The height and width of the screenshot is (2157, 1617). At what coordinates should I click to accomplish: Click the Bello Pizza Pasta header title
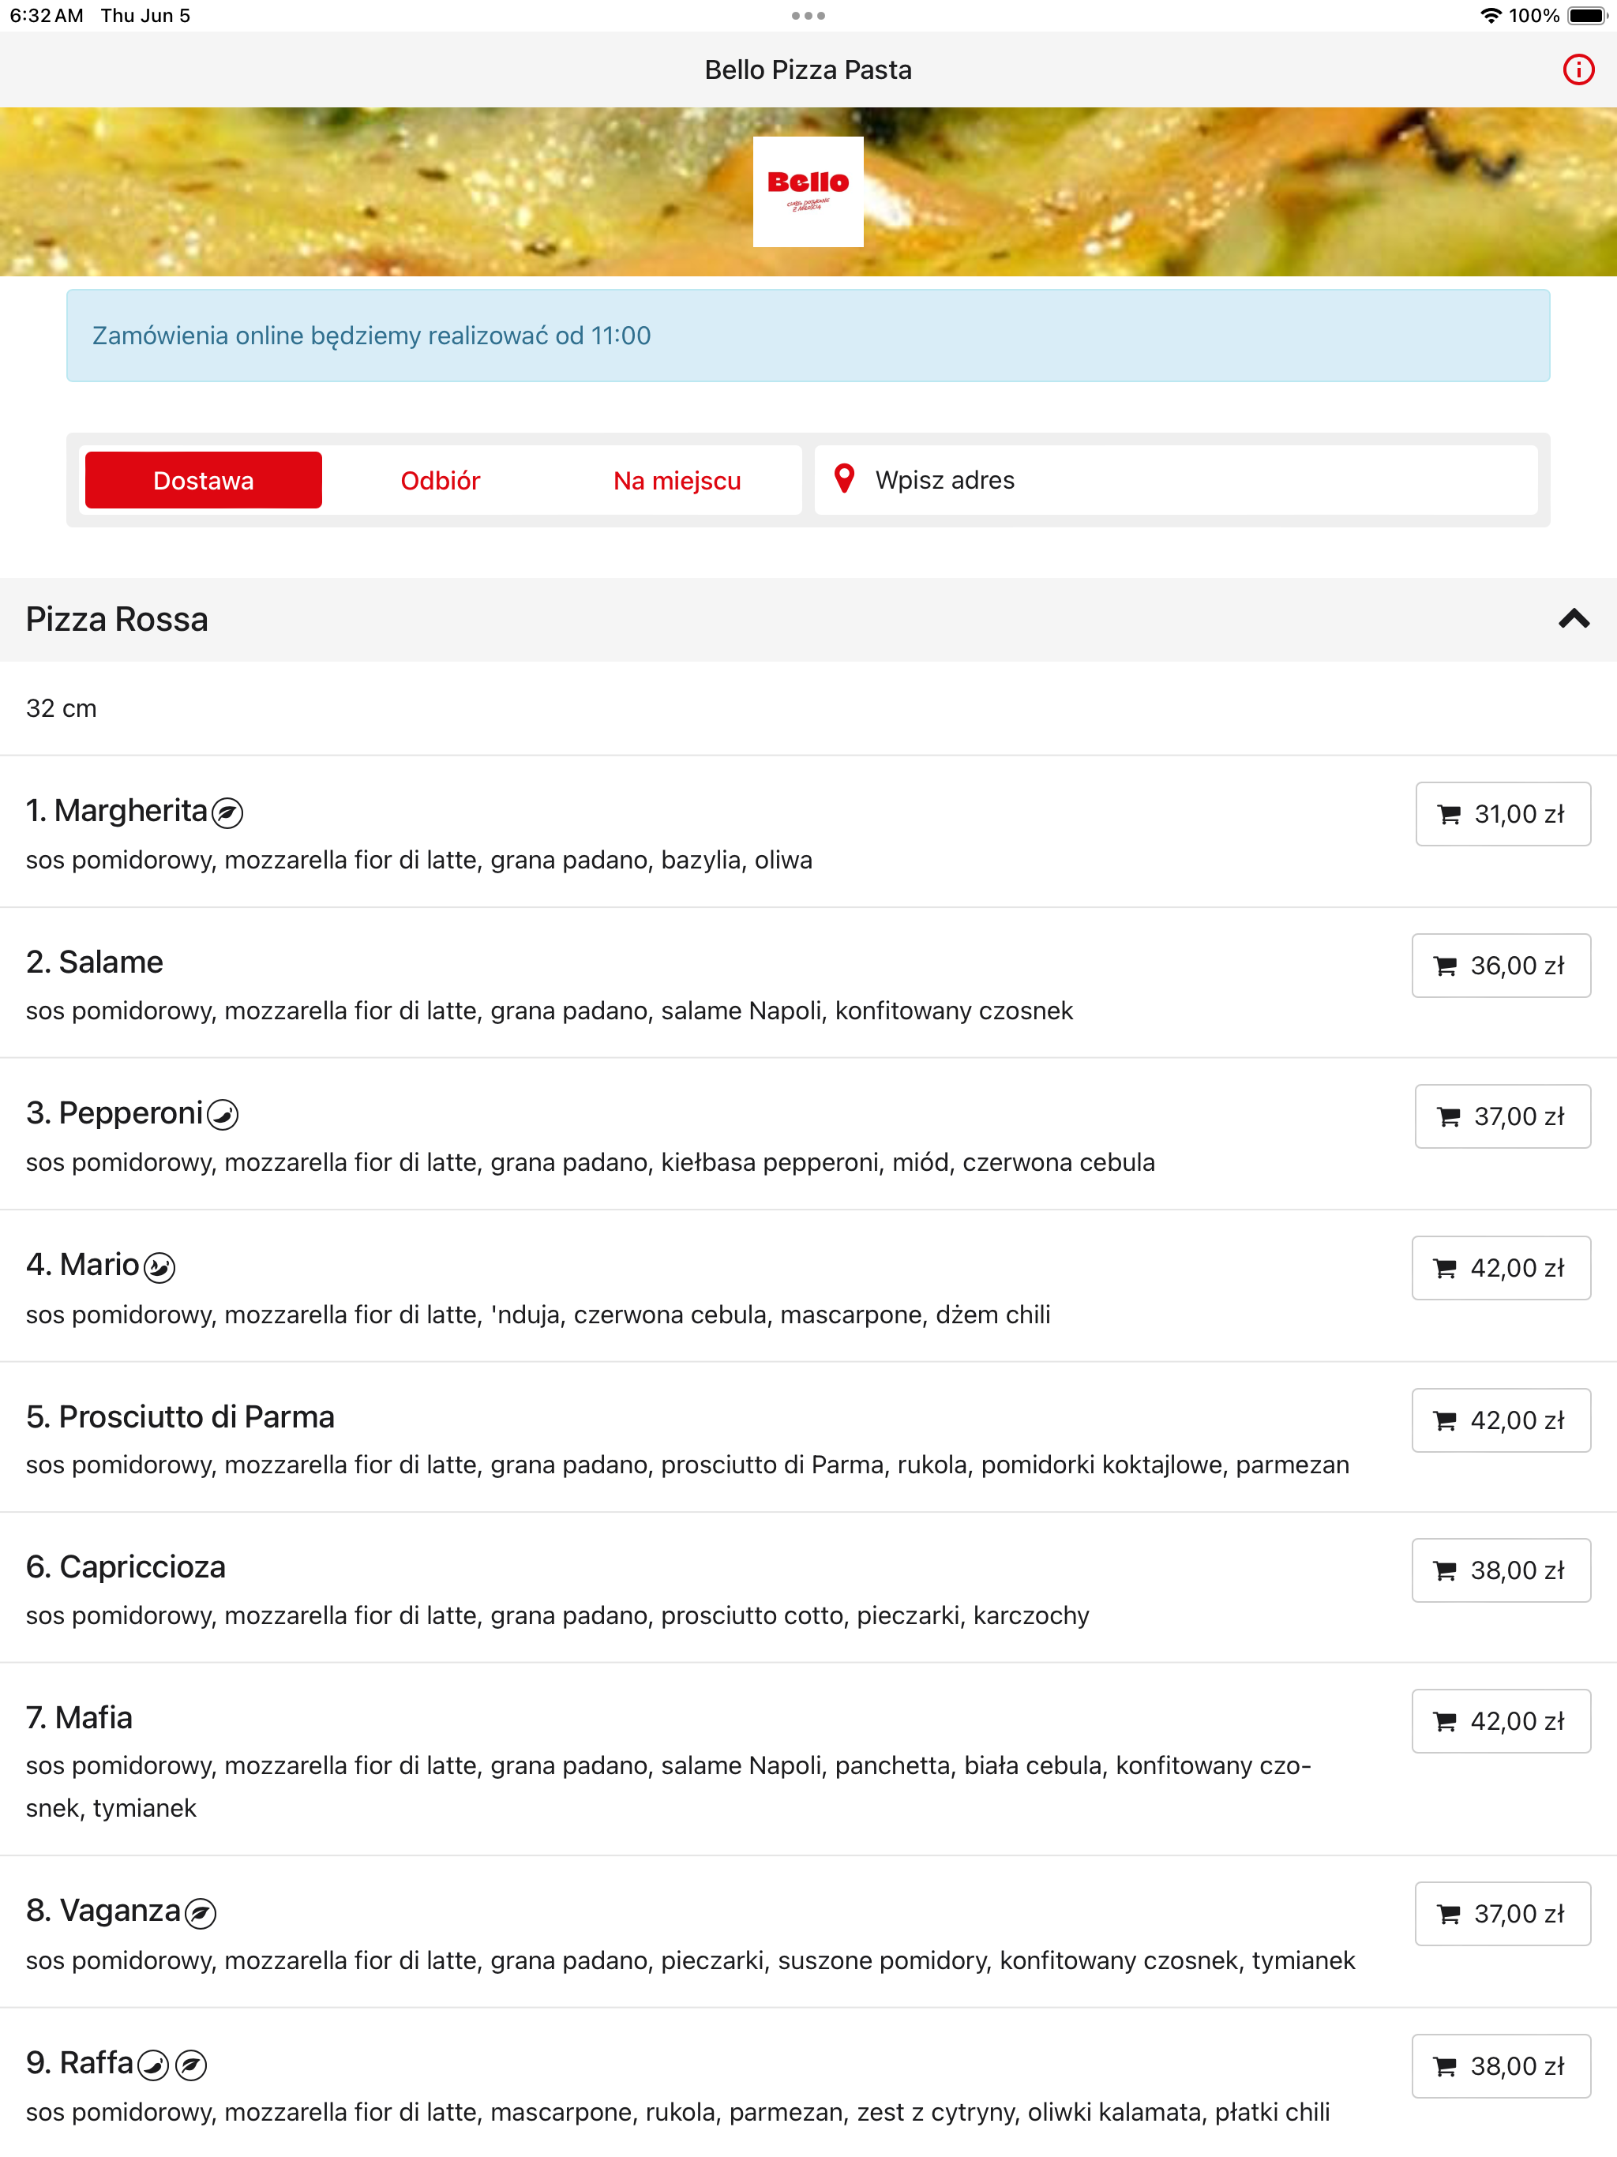point(808,70)
